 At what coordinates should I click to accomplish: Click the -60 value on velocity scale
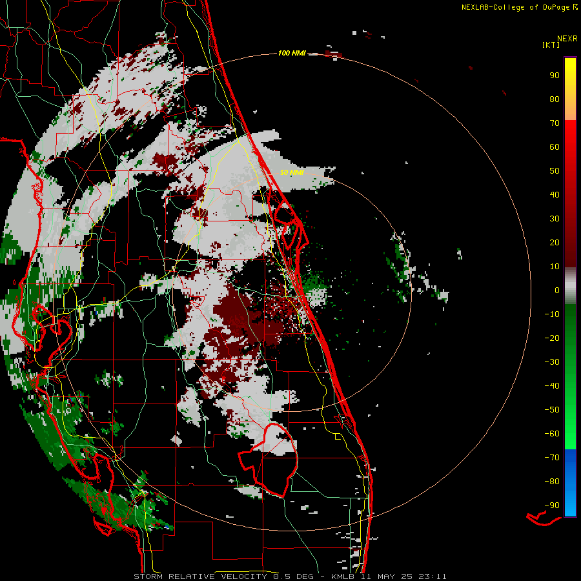click(552, 434)
